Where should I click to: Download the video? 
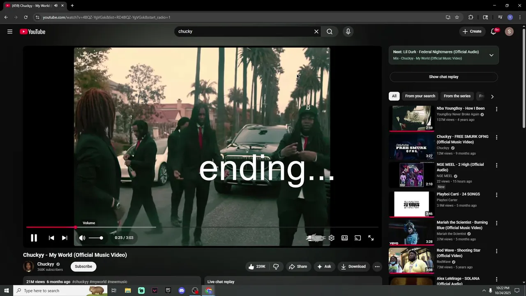353,266
